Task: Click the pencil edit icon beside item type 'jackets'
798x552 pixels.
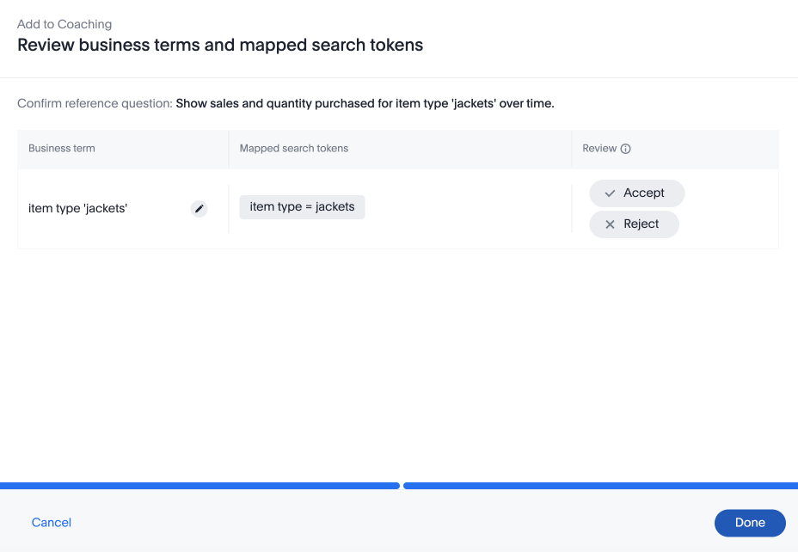Action: coord(199,208)
